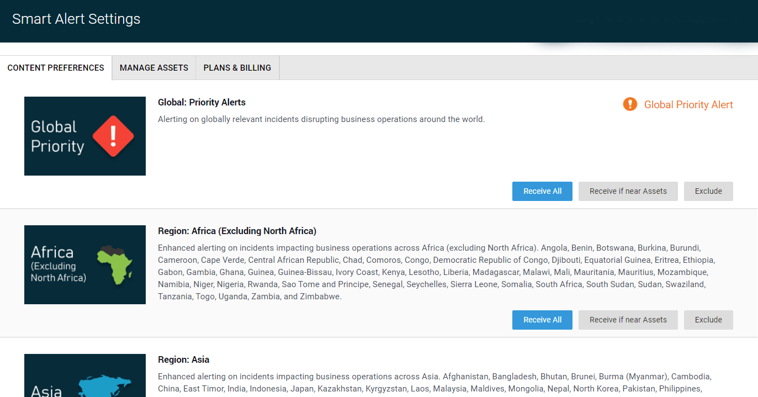This screenshot has height=397, width=758.
Task: Click the blue Asia map icon
Action: [104, 385]
